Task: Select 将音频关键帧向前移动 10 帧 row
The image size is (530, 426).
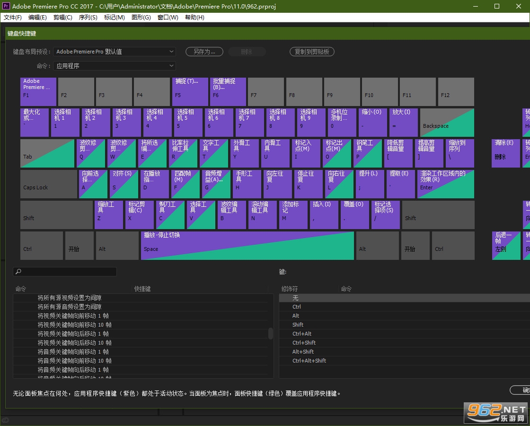Action: [140, 361]
